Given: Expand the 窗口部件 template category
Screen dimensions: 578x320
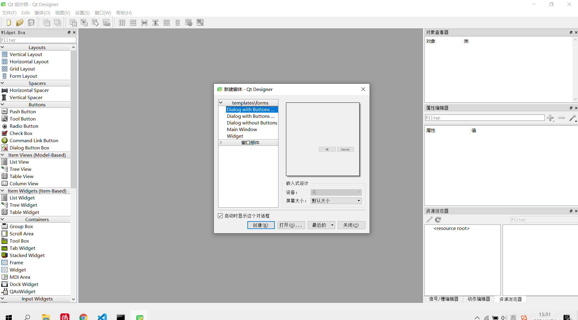Looking at the screenshot, I should tap(221, 142).
